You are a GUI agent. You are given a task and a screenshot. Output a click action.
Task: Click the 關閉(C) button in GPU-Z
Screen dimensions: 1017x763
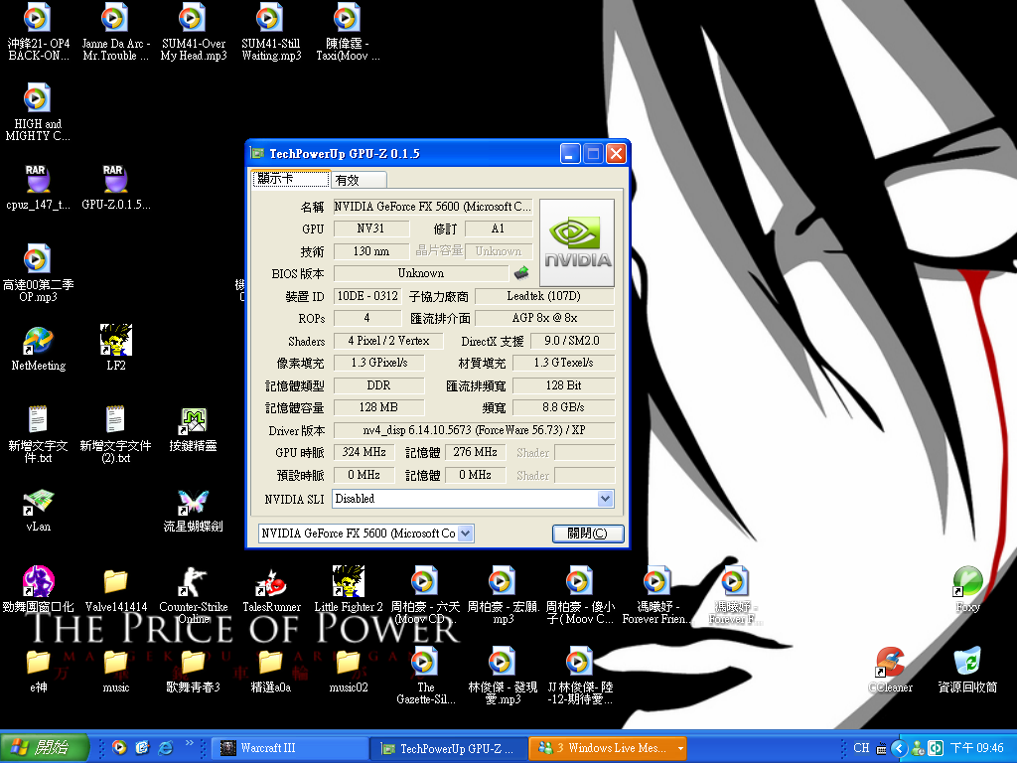click(588, 534)
